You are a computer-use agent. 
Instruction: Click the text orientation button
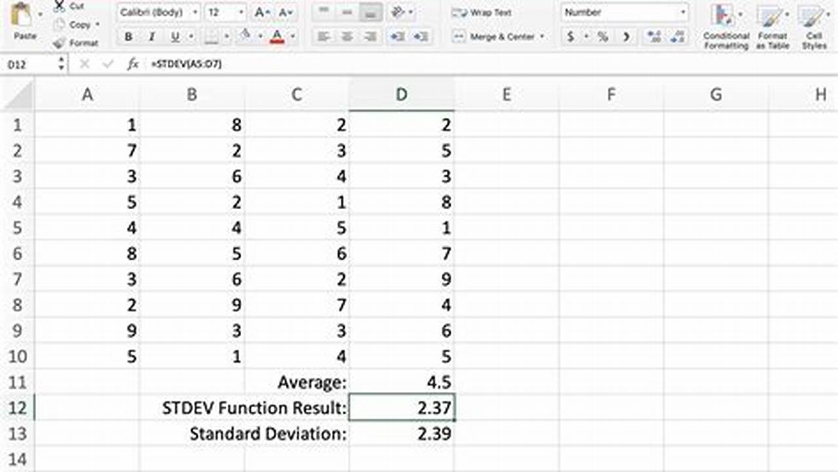398,12
